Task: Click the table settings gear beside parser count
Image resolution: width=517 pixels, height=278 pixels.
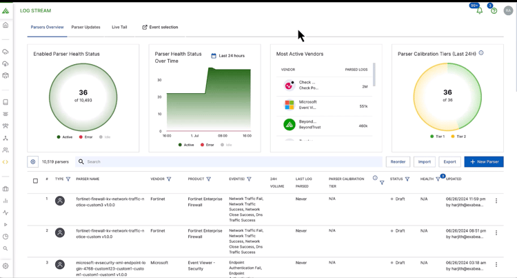Action: coord(32,162)
